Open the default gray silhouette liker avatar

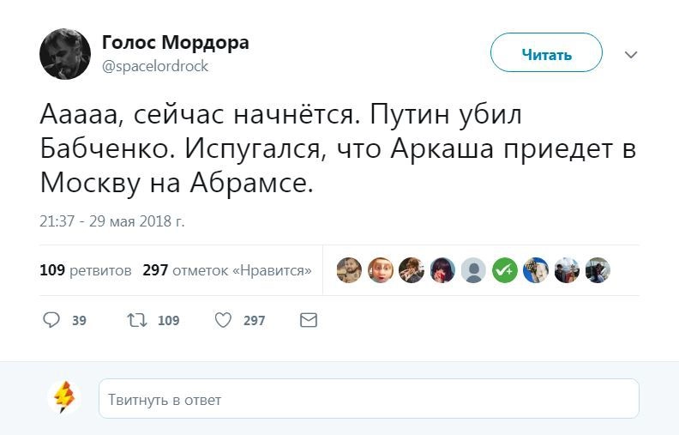point(473,270)
